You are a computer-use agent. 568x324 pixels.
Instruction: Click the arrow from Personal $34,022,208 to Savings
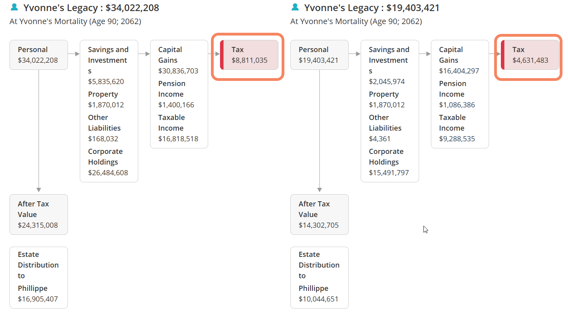[x=73, y=54]
